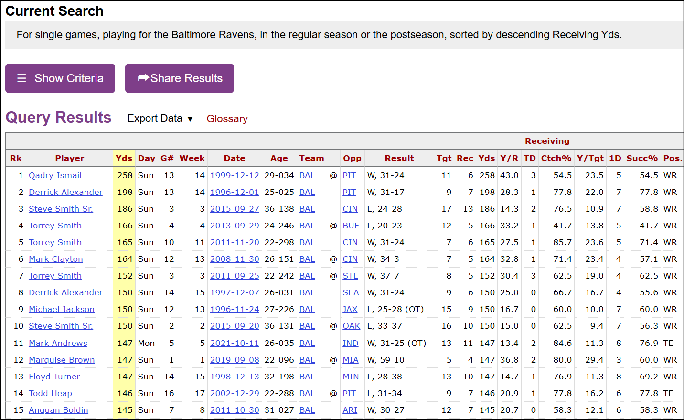
Task: Open Qadry Ismail player page
Action: coord(55,175)
